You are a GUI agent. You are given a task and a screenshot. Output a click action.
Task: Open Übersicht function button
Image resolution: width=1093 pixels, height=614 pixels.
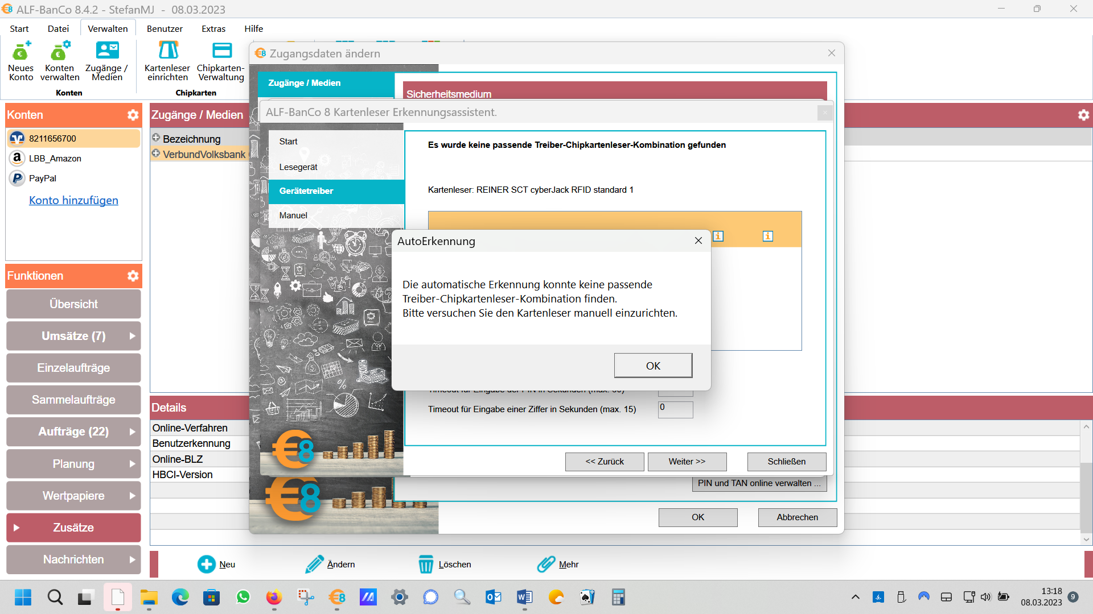[x=73, y=304]
